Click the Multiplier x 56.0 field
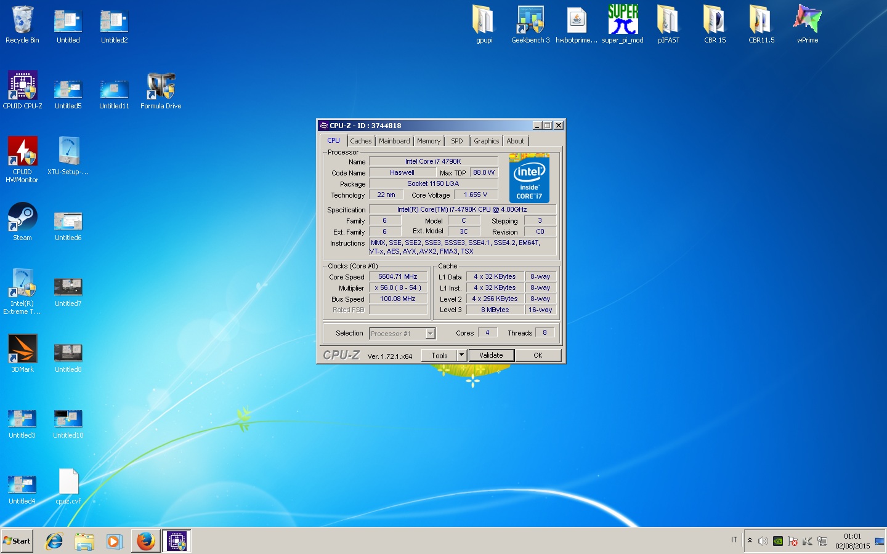This screenshot has width=887, height=554. pos(398,288)
